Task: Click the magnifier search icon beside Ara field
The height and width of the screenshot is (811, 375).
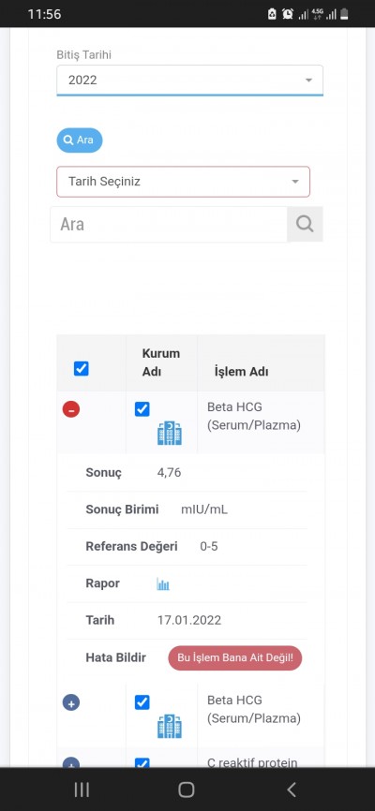Action: coord(305,224)
